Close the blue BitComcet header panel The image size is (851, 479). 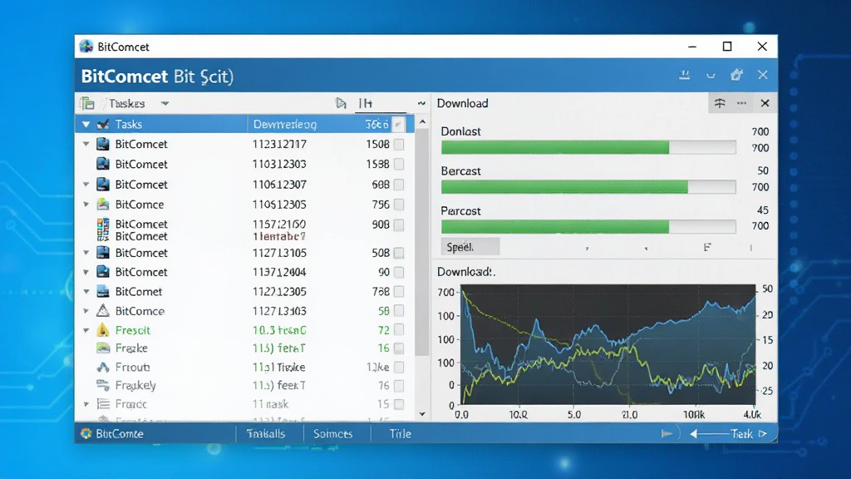763,75
